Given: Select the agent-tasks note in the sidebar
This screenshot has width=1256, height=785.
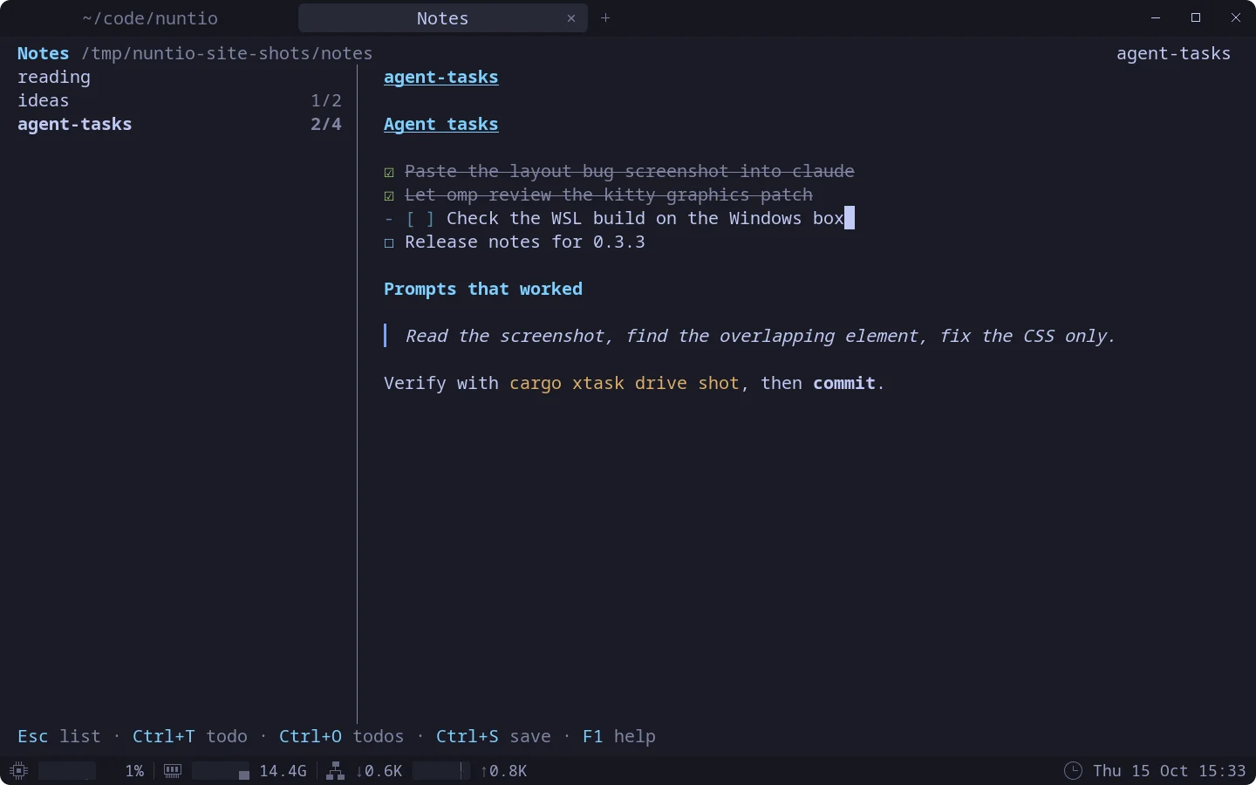Looking at the screenshot, I should [180, 125].
